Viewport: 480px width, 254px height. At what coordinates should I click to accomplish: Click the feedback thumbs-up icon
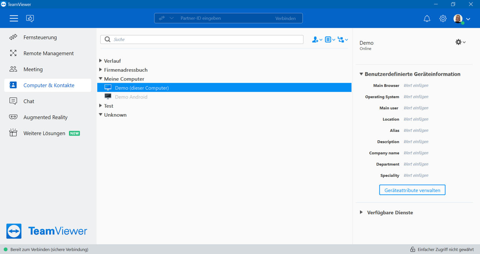30,18
